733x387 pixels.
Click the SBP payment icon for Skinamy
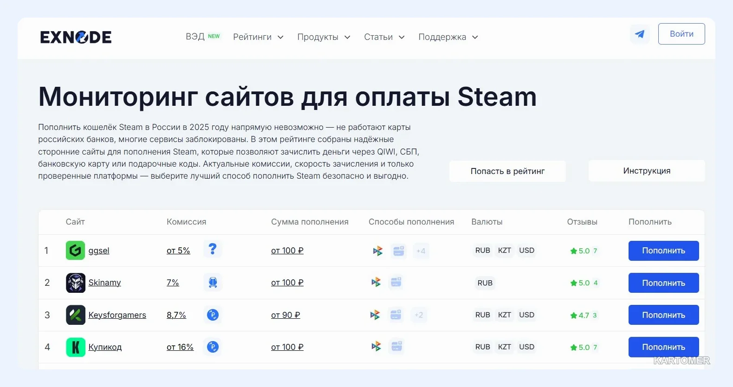coord(376,282)
